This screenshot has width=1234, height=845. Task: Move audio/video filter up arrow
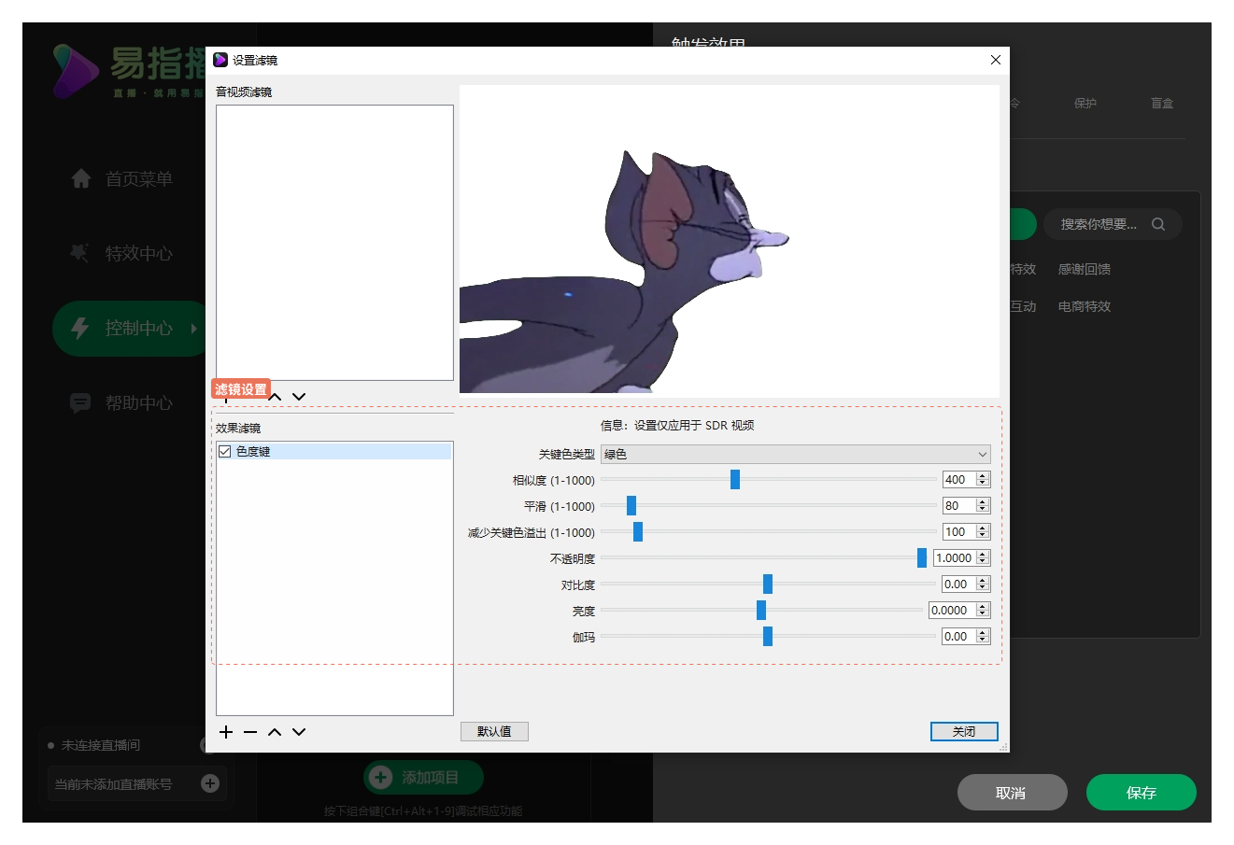pos(275,397)
